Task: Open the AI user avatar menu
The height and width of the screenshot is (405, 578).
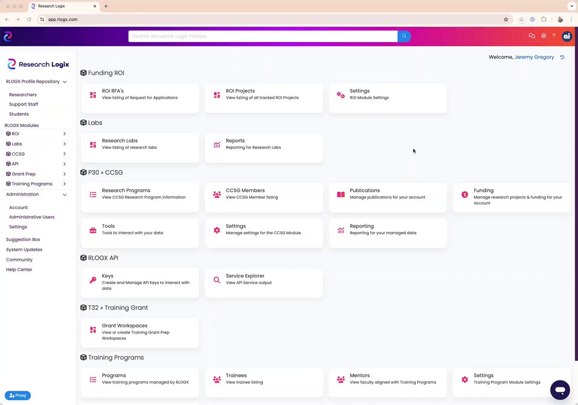Action: (567, 37)
